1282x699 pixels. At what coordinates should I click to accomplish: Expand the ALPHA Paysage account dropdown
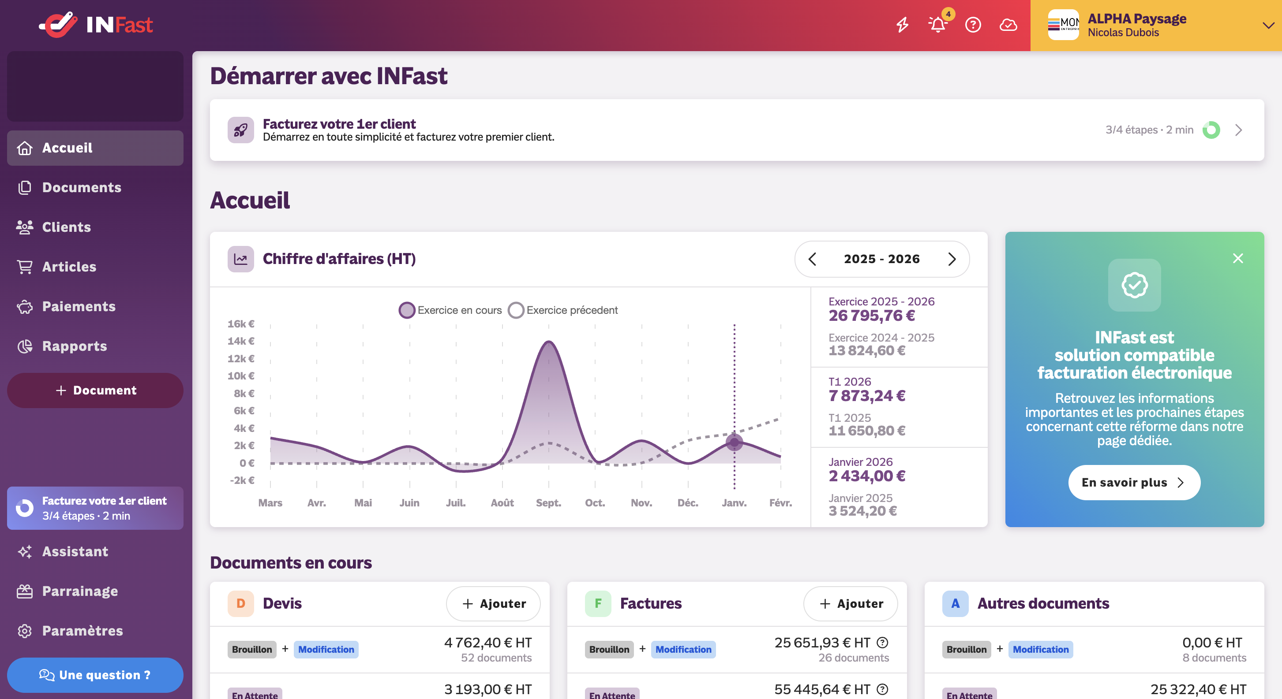pos(1269,25)
